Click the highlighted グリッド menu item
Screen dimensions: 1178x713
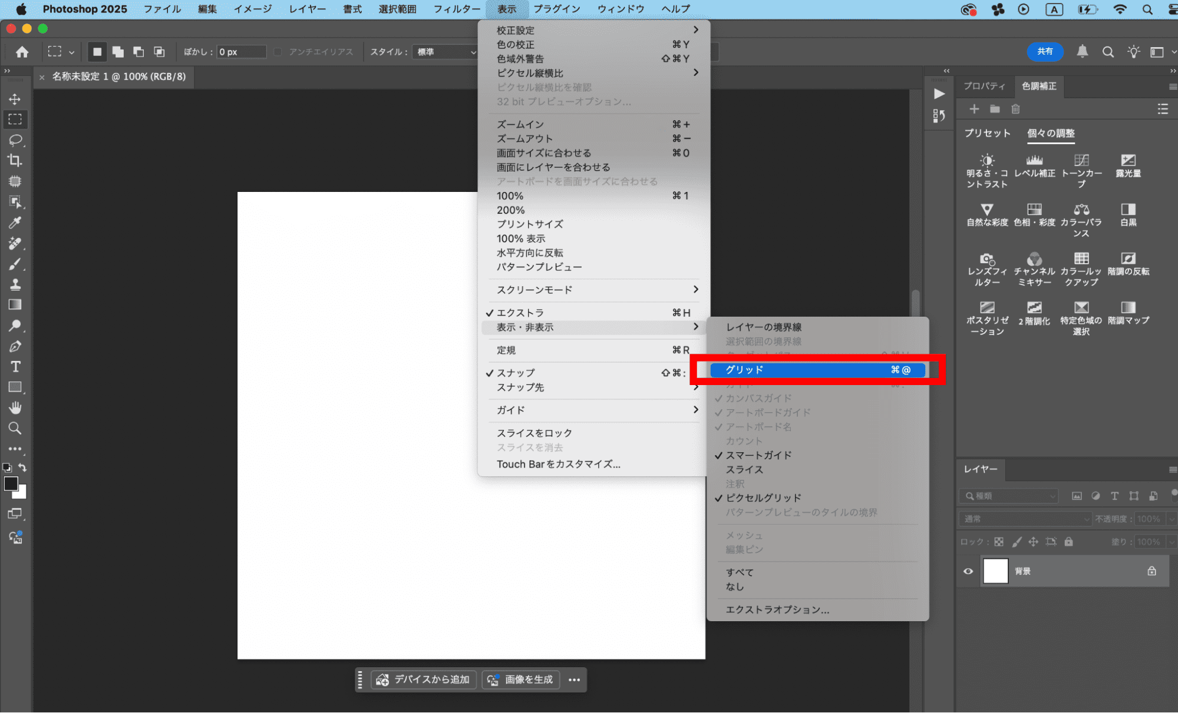(817, 370)
